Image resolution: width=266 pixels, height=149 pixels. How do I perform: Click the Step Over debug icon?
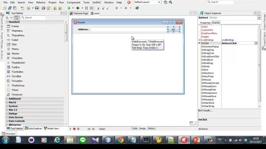(x=103, y=8)
